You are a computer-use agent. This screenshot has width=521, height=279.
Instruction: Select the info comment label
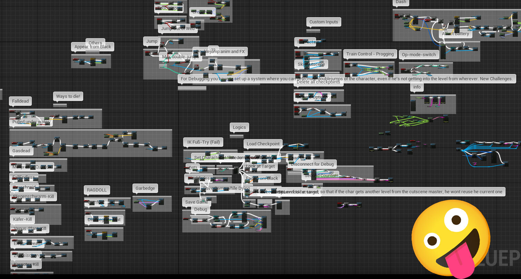(x=417, y=87)
